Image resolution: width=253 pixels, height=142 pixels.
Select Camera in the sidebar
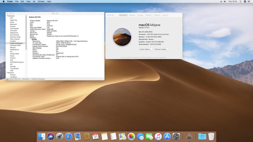[13, 26]
